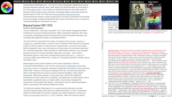Switch to the Home tab in Word

pyautogui.click(x=109, y=19)
